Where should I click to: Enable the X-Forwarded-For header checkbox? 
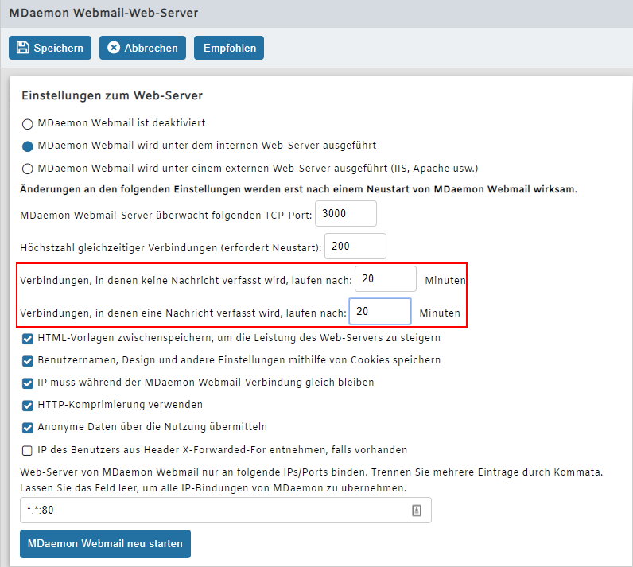click(28, 450)
